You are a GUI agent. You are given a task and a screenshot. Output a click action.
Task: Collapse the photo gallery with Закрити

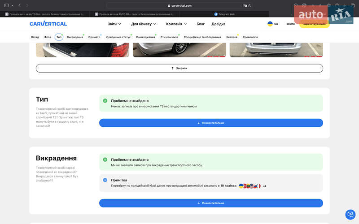coord(179,68)
